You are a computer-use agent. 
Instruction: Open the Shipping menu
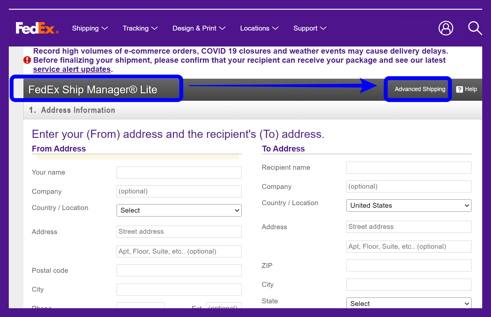pos(90,28)
